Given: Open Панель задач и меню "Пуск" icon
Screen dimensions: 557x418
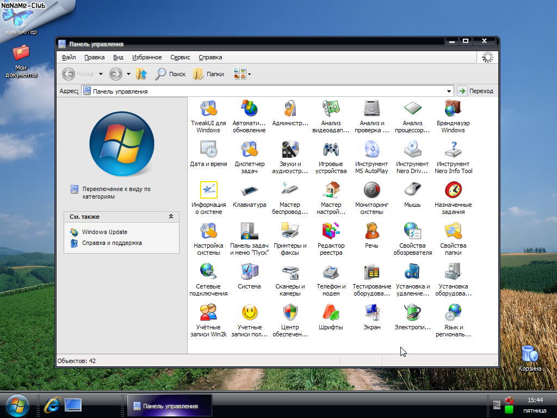Looking at the screenshot, I should click(x=249, y=239).
